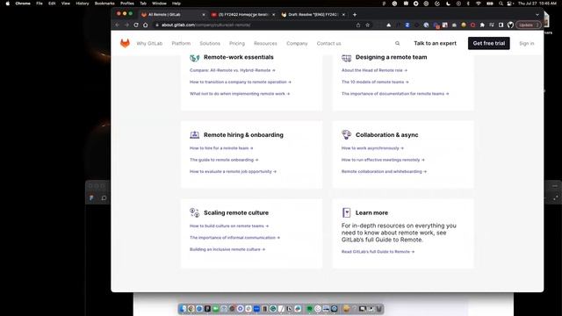Click the GitHub octocat profile icon
Screen dimensions: 562x316
coord(510,25)
